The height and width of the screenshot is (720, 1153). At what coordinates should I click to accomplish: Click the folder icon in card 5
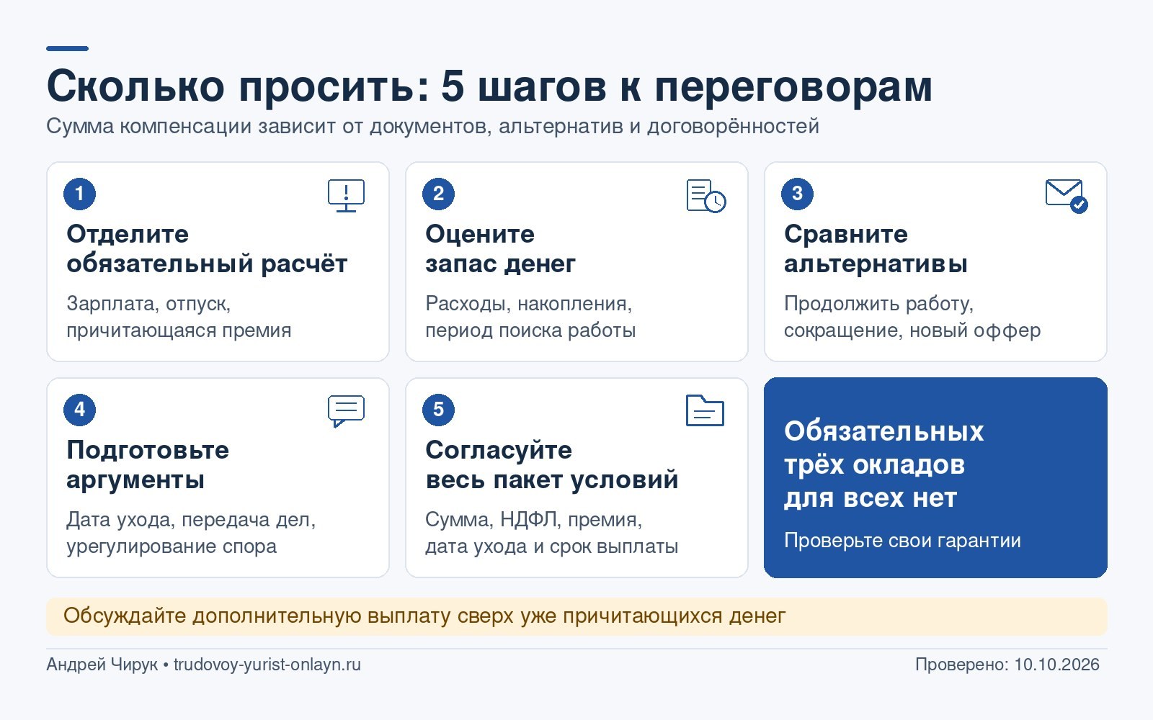pos(705,410)
